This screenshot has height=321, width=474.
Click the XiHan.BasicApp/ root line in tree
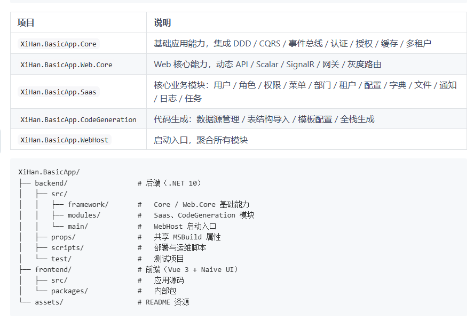point(49,172)
